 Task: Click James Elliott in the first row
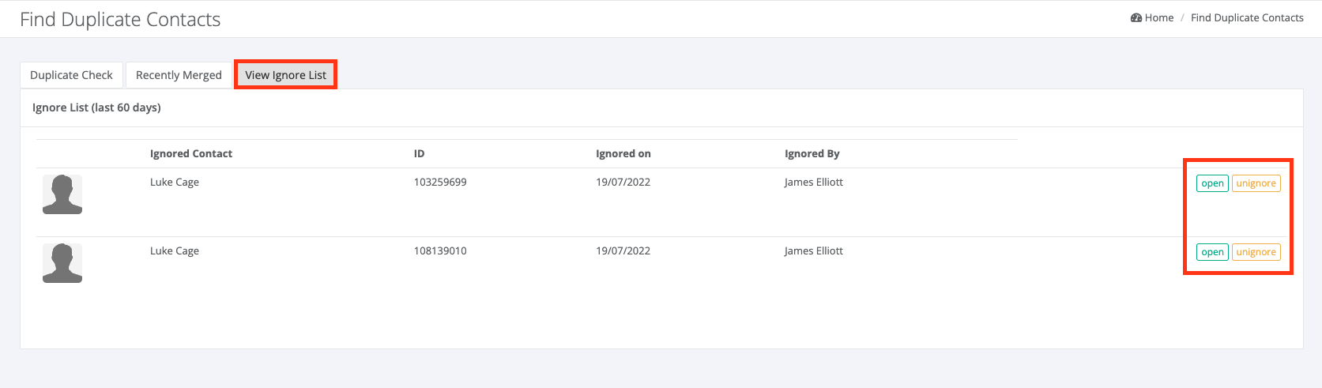pos(813,182)
